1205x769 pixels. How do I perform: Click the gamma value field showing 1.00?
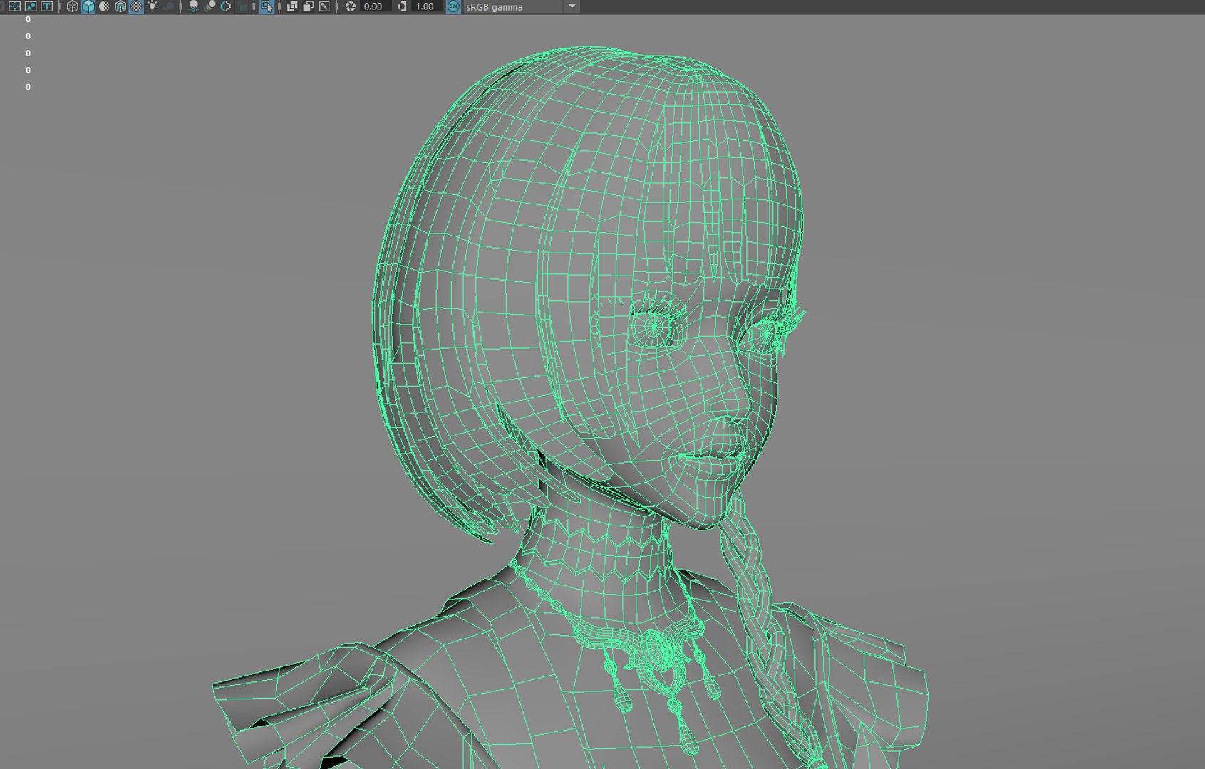(x=427, y=6)
